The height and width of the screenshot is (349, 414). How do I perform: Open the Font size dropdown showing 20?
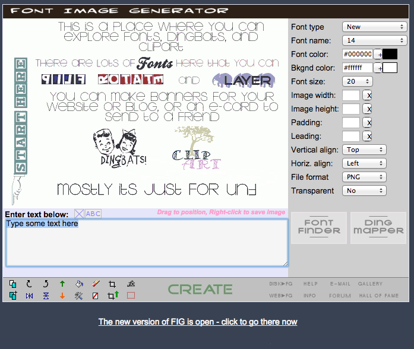point(358,81)
